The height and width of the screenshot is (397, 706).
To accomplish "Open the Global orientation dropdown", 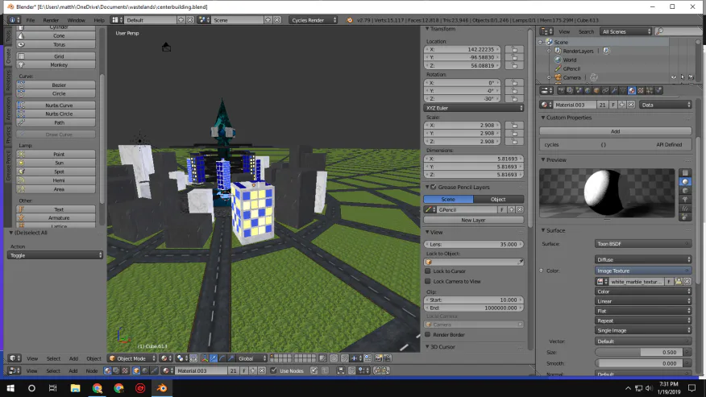I will point(251,358).
